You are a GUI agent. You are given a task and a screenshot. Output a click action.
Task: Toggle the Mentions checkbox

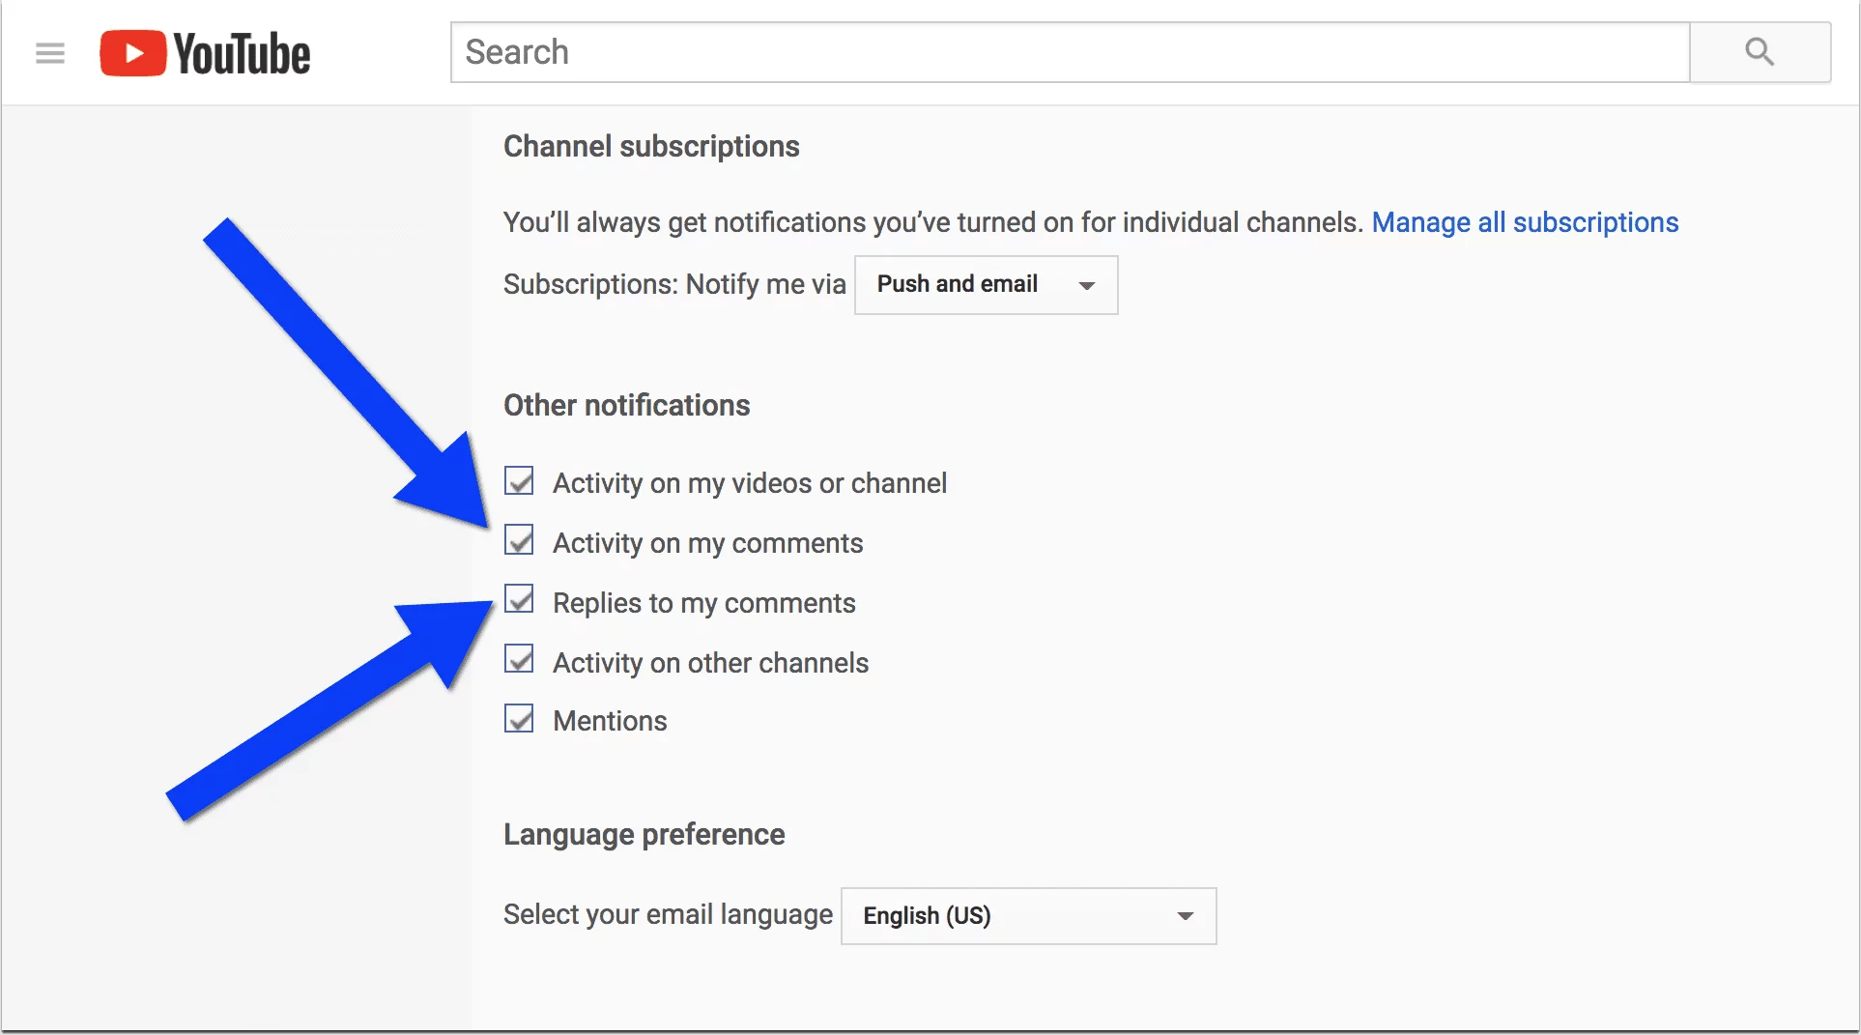point(519,718)
